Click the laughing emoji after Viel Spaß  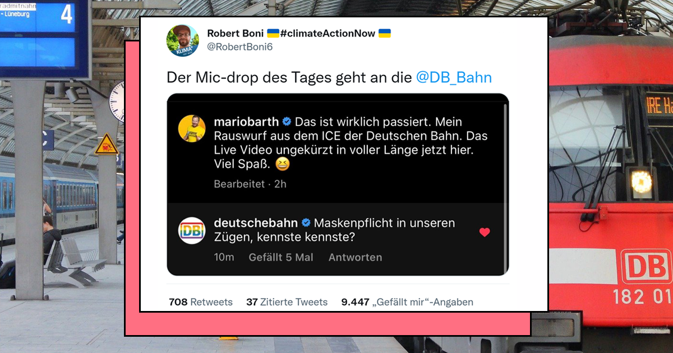(282, 165)
